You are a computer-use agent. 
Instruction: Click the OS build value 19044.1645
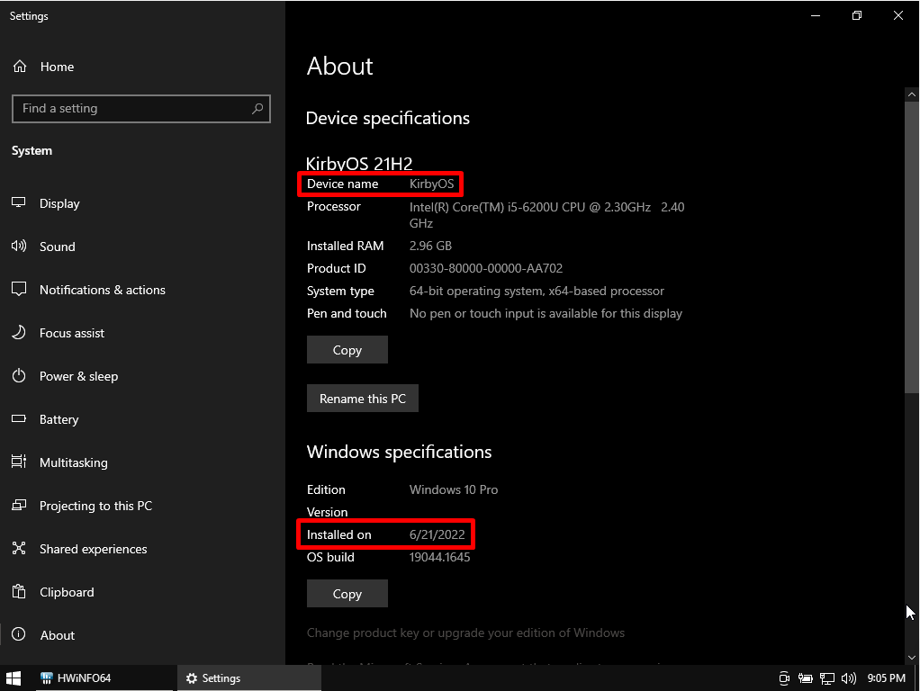[439, 557]
